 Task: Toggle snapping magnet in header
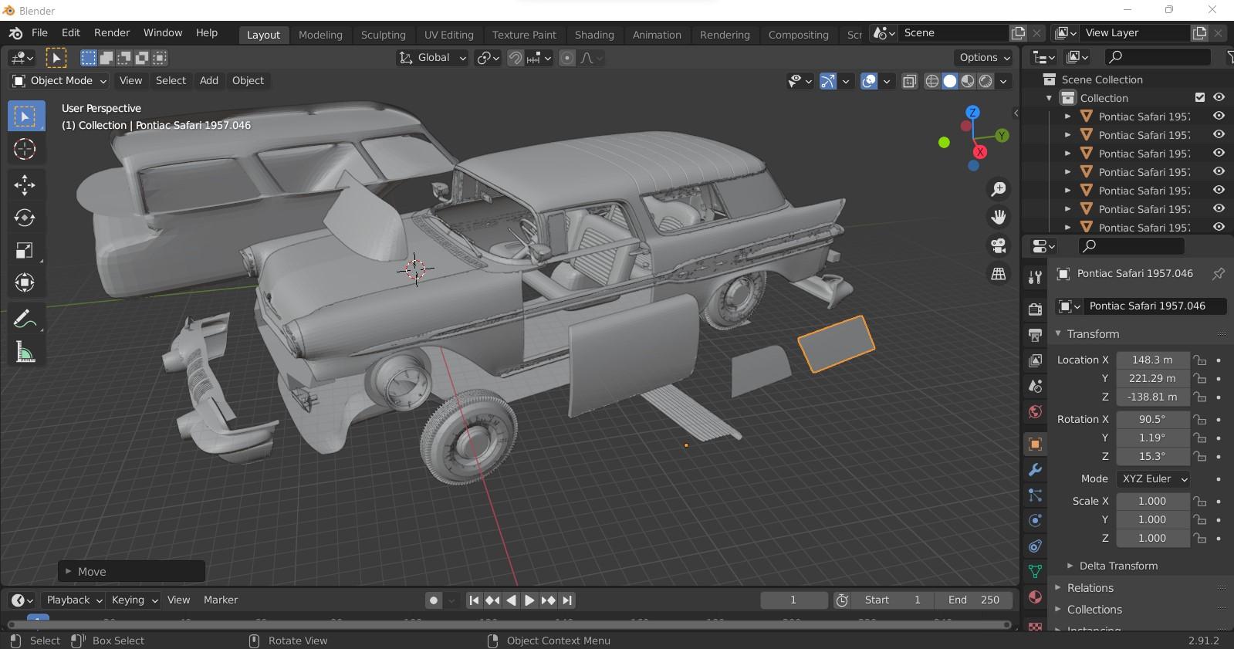click(515, 58)
